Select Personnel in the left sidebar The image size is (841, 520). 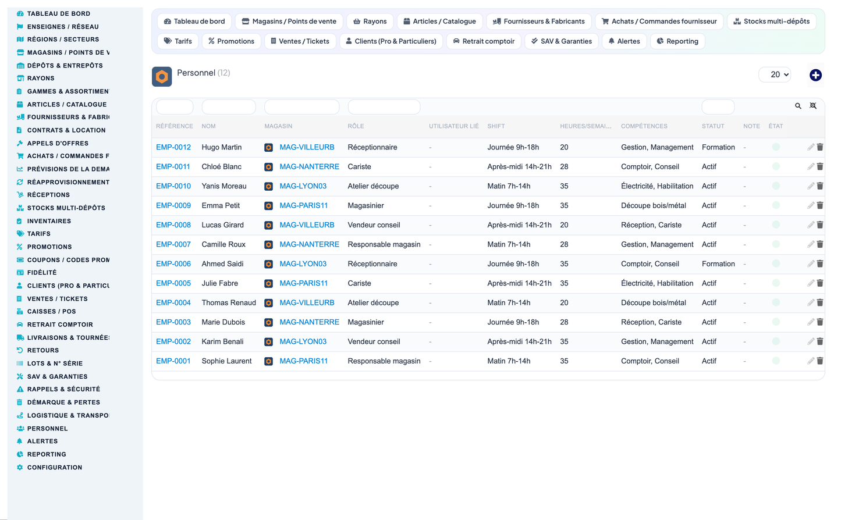[x=47, y=429]
